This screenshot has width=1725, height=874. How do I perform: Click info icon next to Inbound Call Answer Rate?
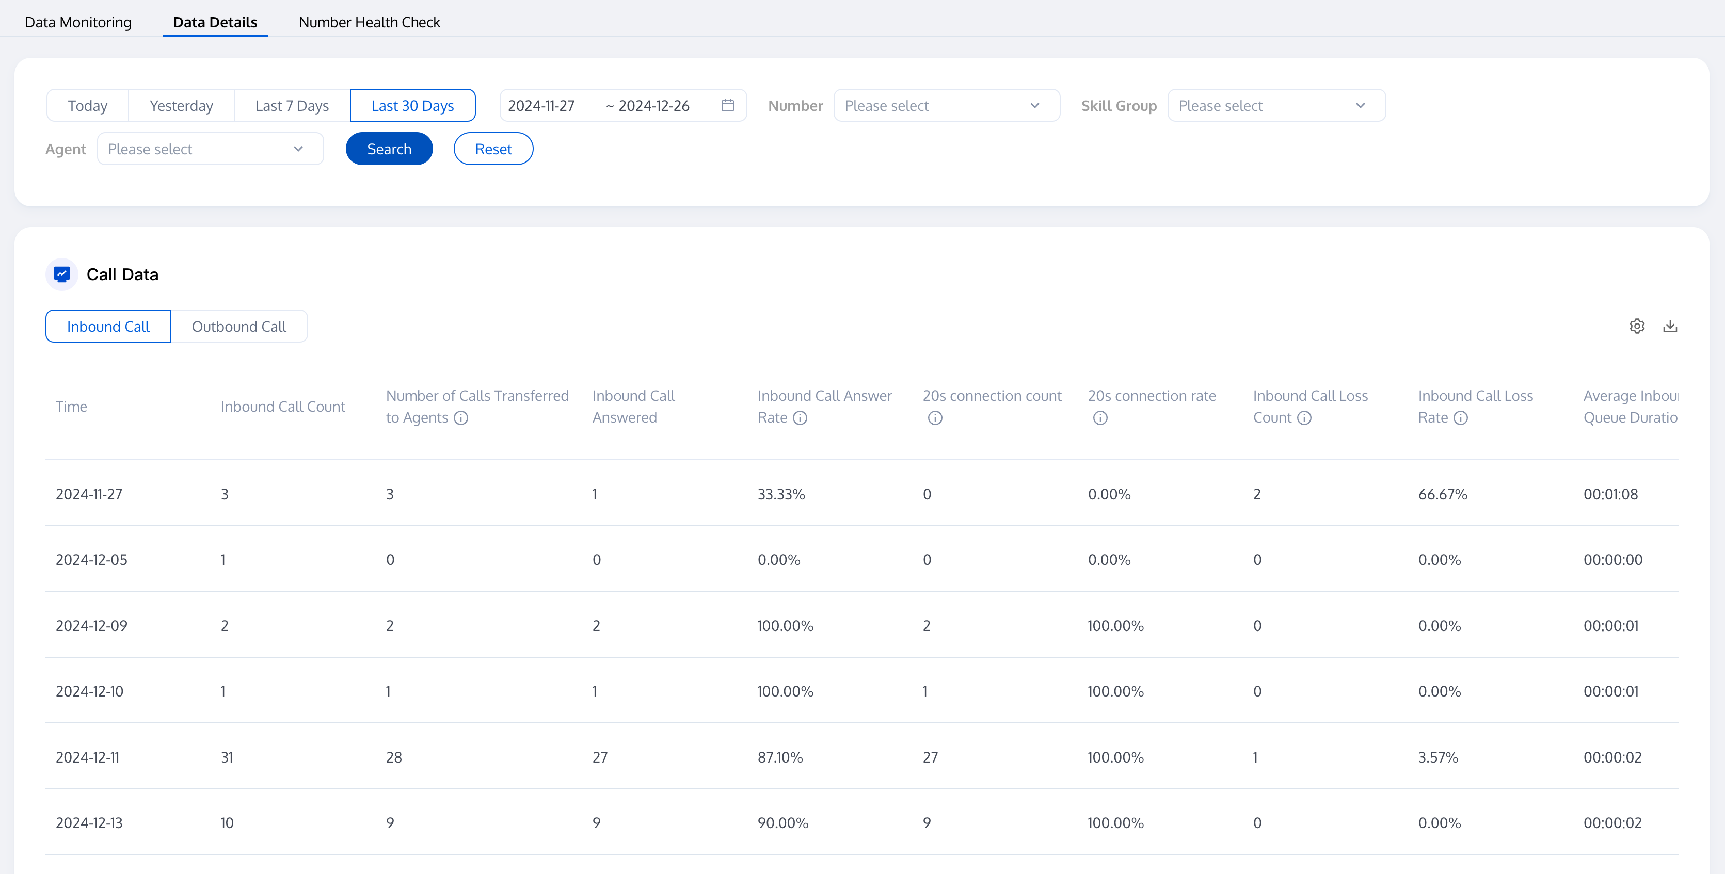[x=800, y=417]
